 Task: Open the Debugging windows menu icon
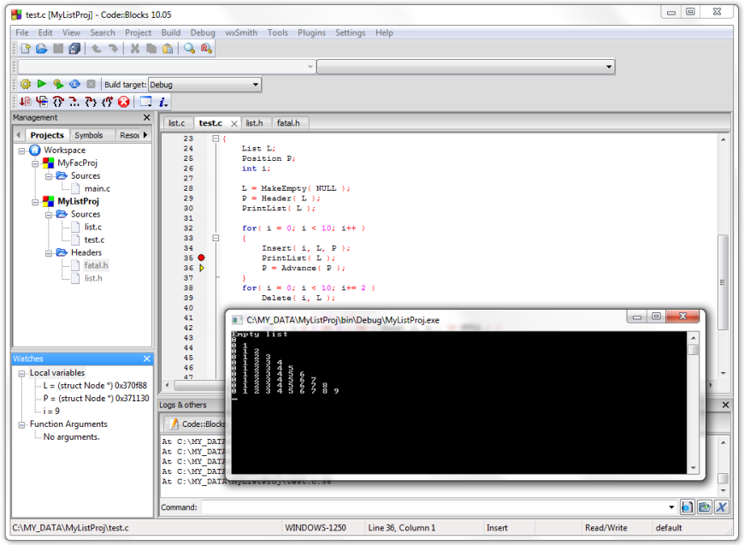145,102
